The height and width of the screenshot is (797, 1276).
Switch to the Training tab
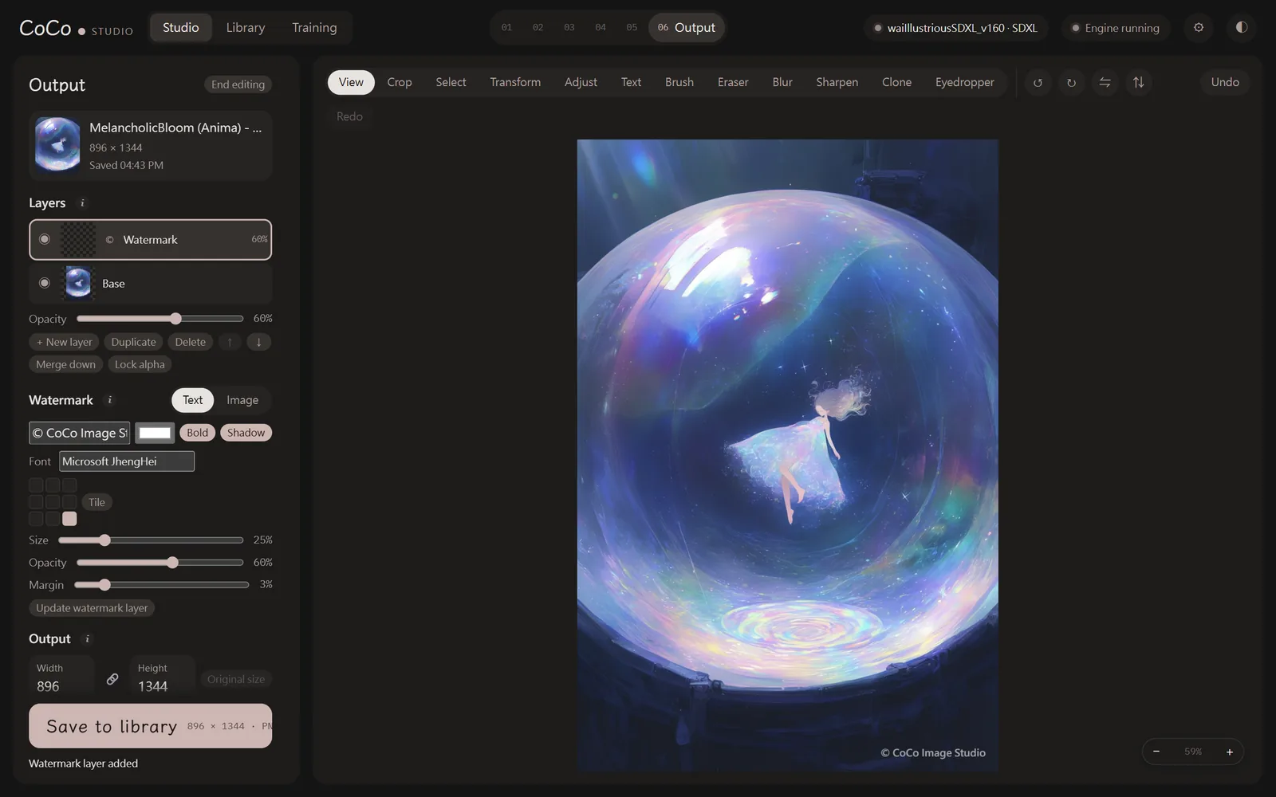tap(314, 27)
